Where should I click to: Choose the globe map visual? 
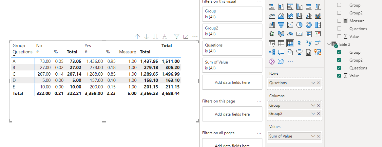point(272,34)
